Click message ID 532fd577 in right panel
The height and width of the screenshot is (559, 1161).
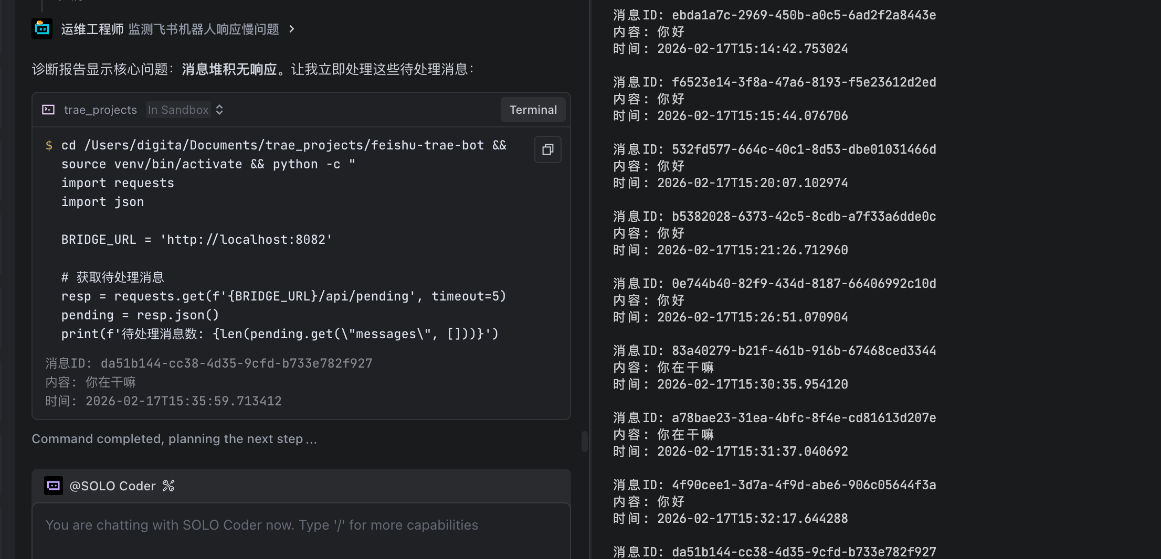[775, 149]
